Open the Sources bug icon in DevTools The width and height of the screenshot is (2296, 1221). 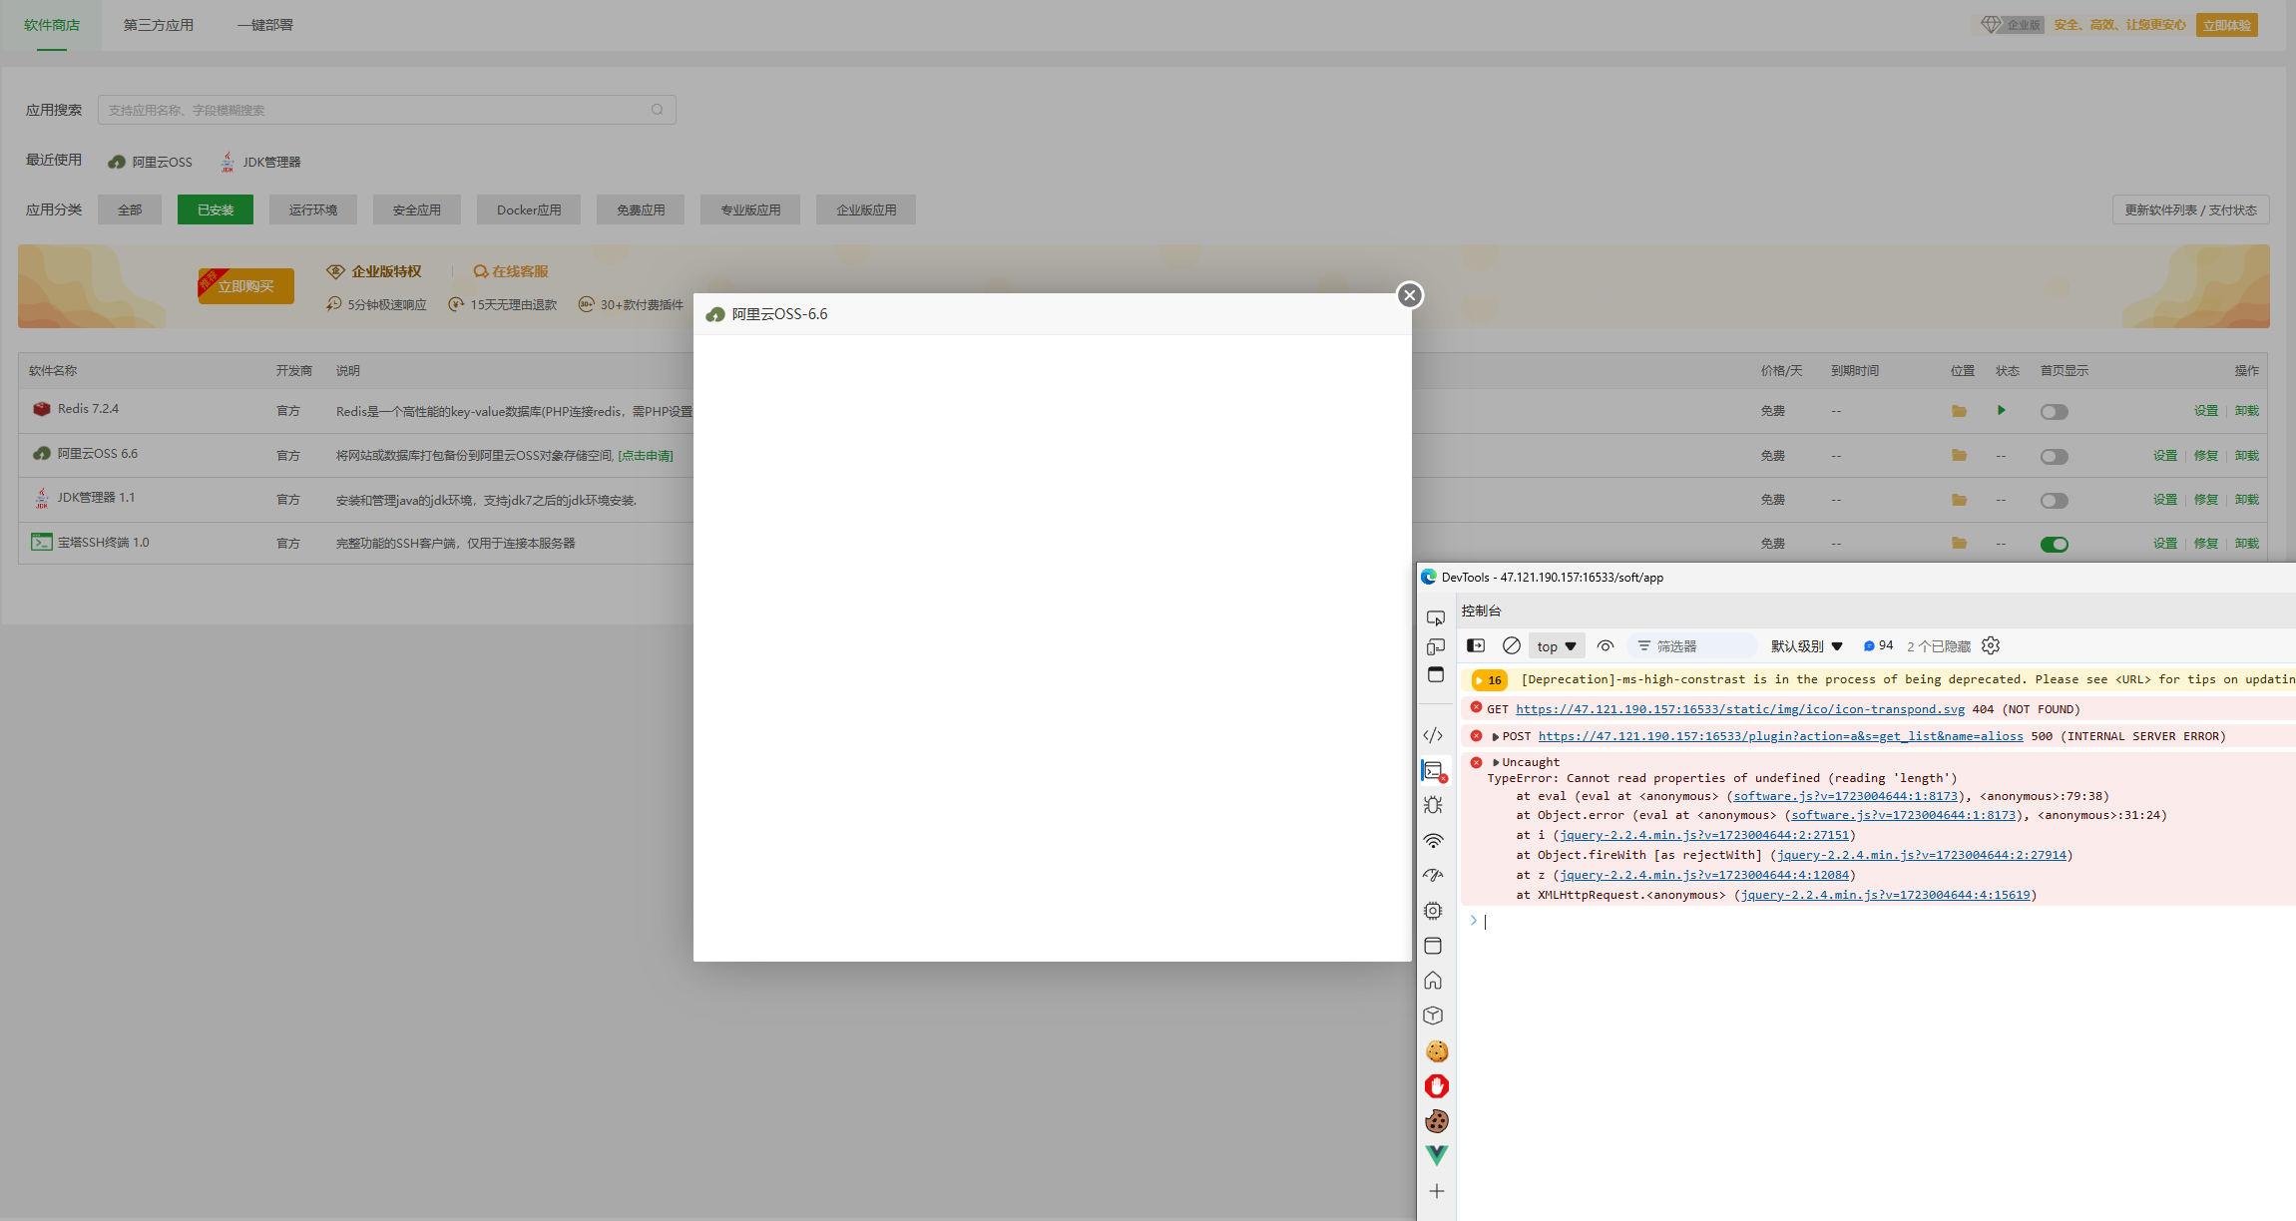pos(1433,805)
